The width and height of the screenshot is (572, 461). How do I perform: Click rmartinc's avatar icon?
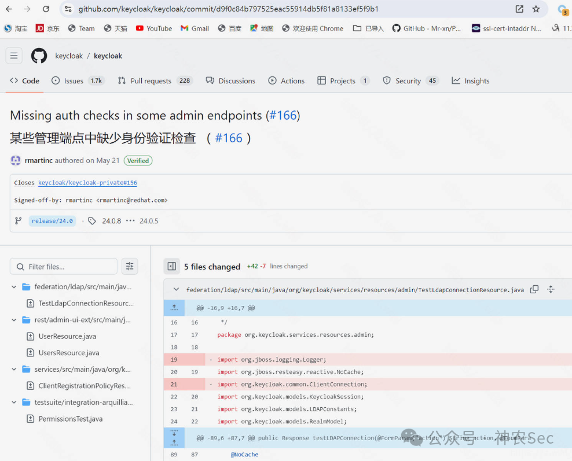pos(16,160)
